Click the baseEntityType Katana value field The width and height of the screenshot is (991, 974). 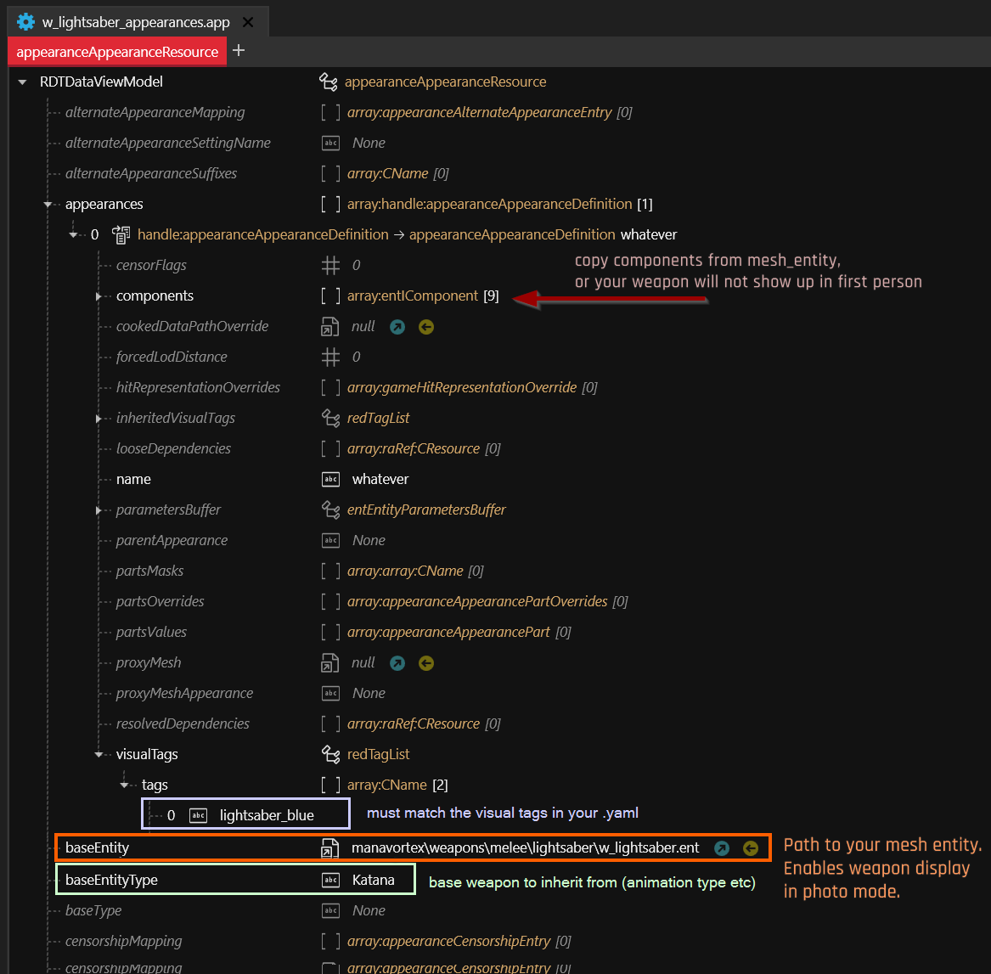[373, 880]
